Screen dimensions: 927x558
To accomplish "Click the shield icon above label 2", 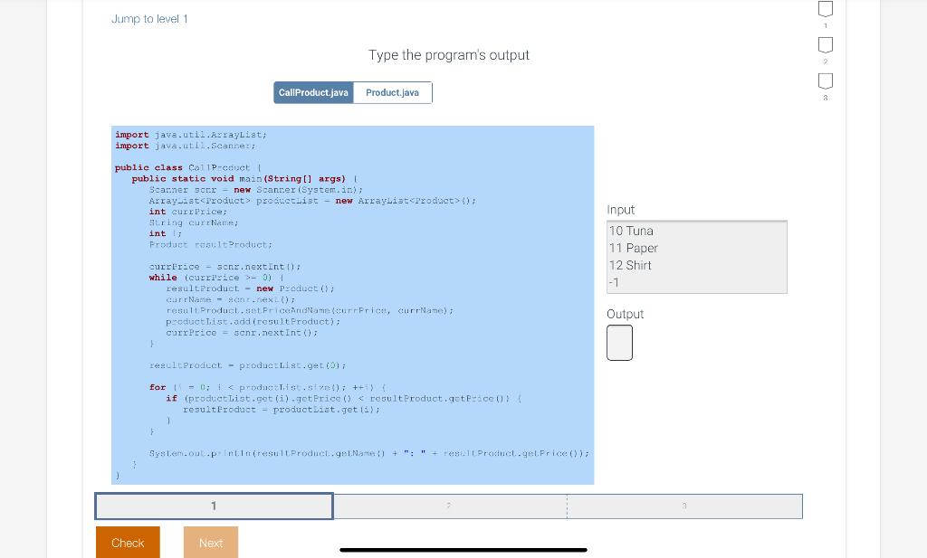I will (825, 44).
